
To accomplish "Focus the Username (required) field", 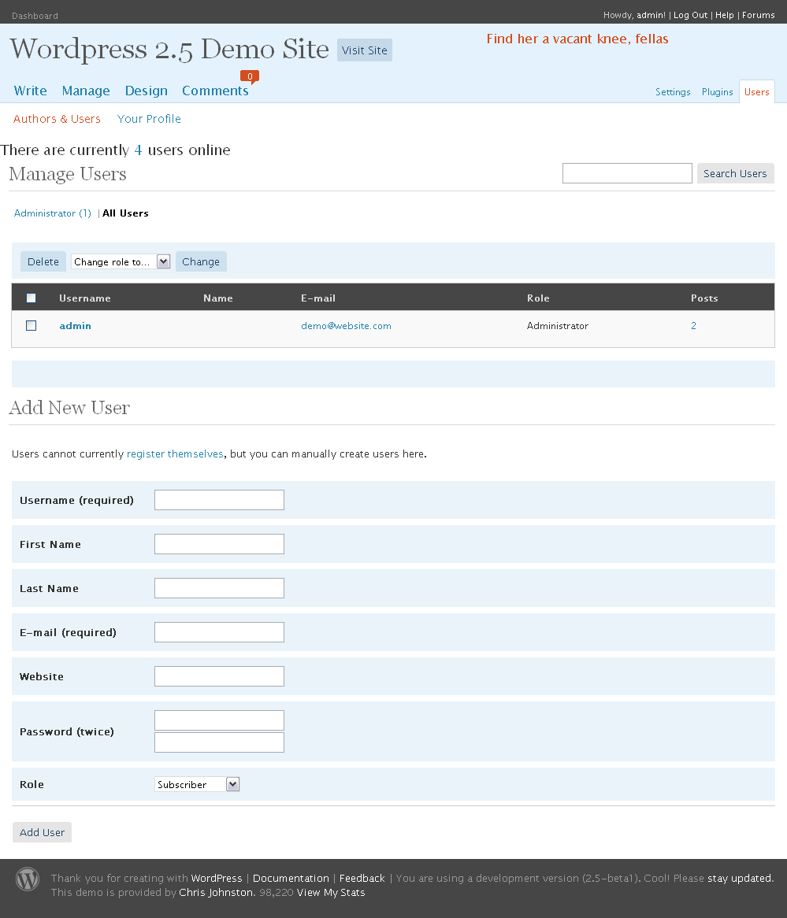I will click(219, 500).
